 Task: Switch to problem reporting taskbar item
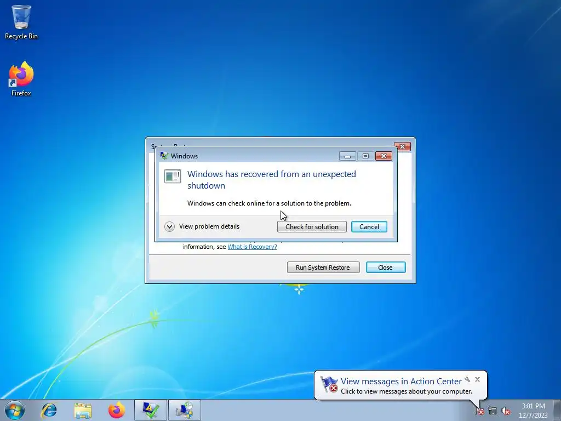coord(151,410)
